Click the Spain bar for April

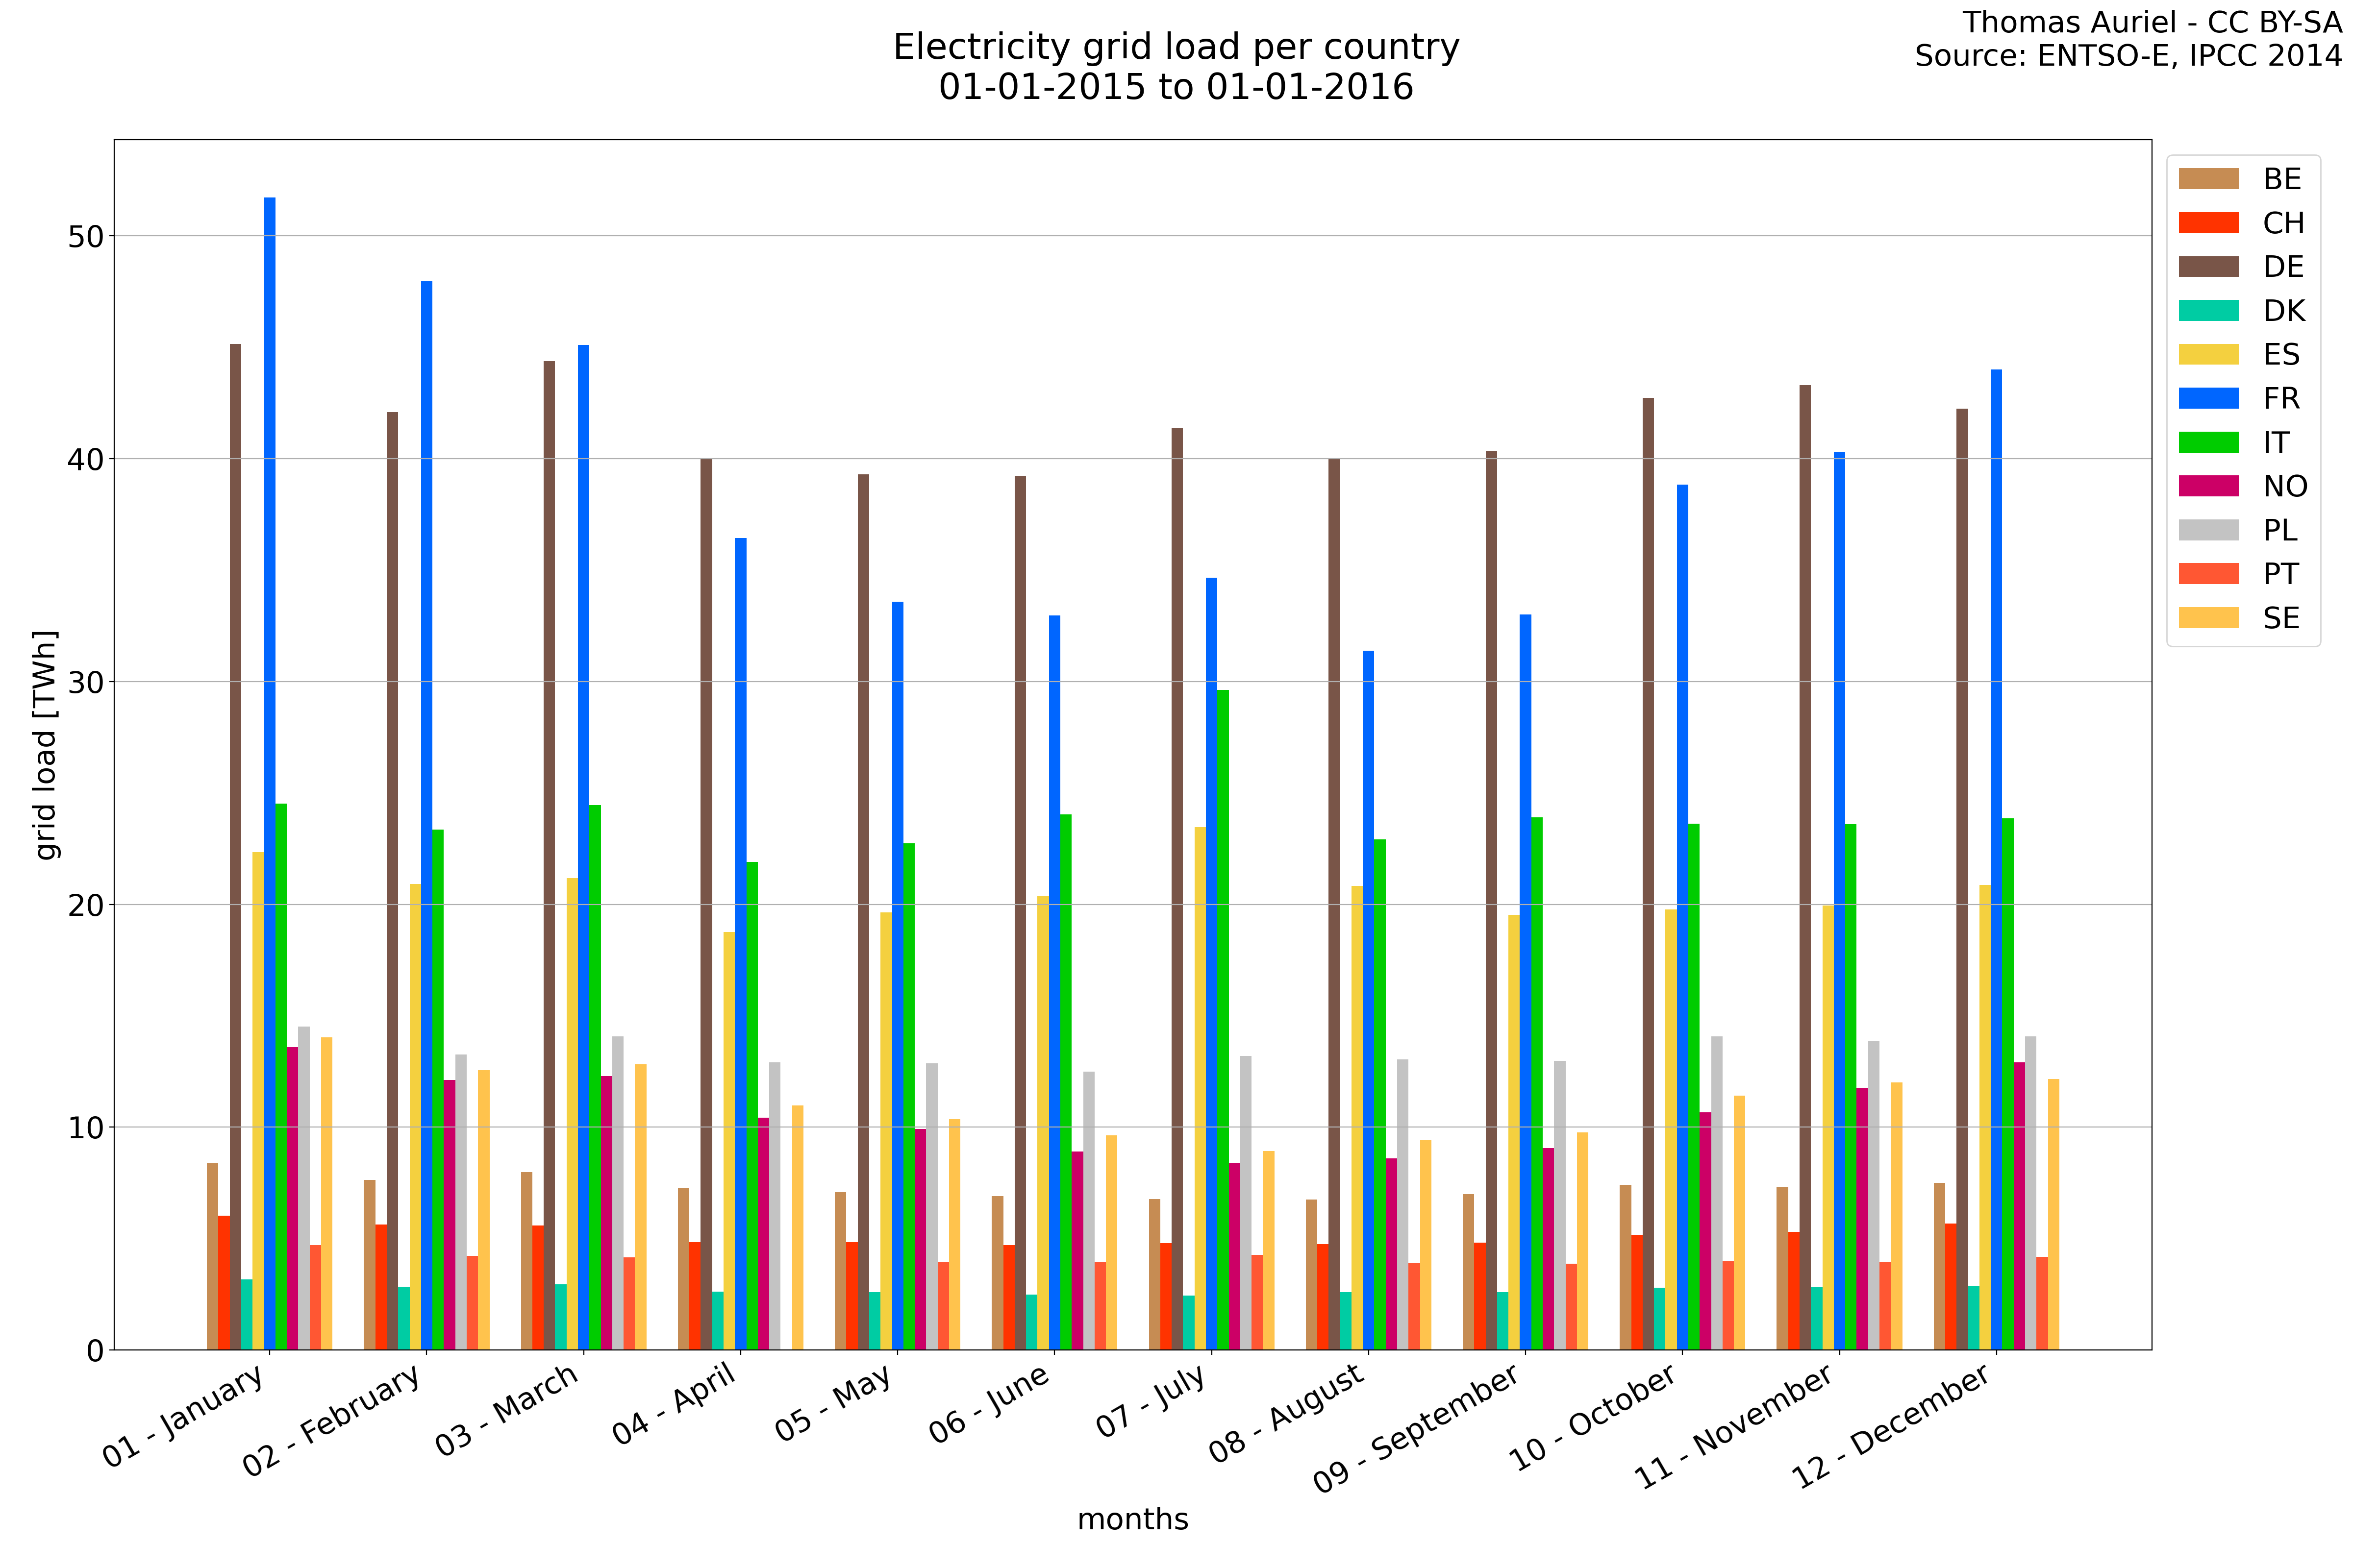click(729, 1140)
